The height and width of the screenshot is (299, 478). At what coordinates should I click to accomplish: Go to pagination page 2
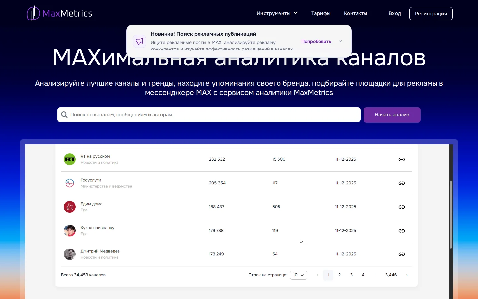(x=339, y=275)
